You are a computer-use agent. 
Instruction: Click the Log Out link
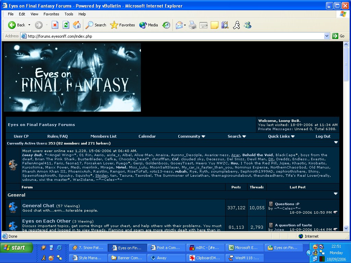click(x=323, y=136)
